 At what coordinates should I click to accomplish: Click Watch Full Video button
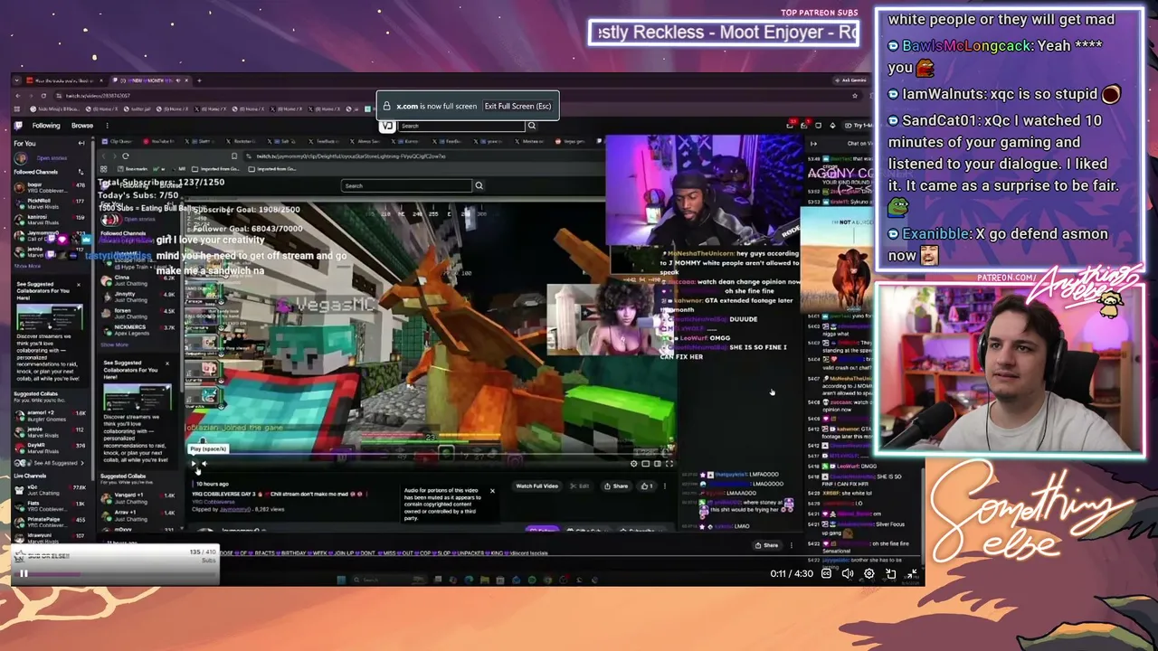tap(536, 486)
